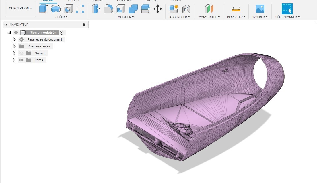Image resolution: width=317 pixels, height=183 pixels.
Task: Hide the Corps folder via eye icon
Action: [x=21, y=60]
